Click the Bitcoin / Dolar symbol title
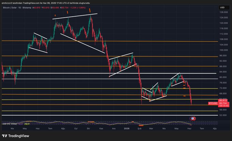 point(10,8)
